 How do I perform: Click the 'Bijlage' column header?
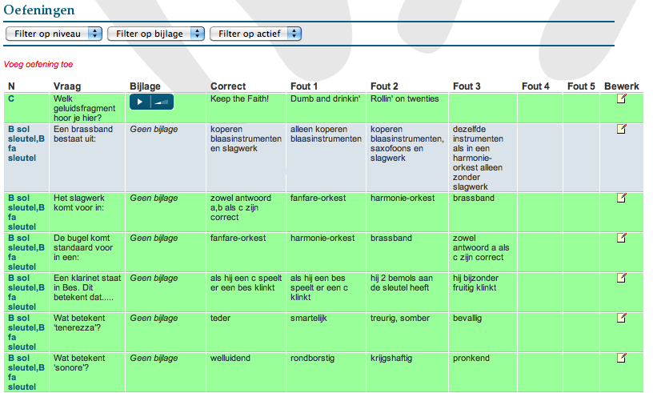click(x=145, y=86)
